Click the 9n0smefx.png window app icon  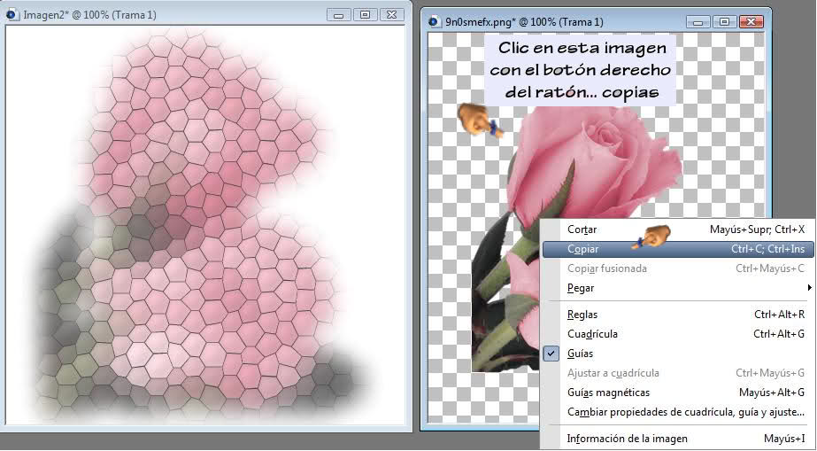(x=434, y=22)
